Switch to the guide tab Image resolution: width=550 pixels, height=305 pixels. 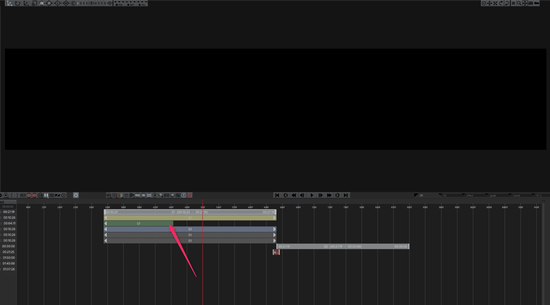coord(493,195)
